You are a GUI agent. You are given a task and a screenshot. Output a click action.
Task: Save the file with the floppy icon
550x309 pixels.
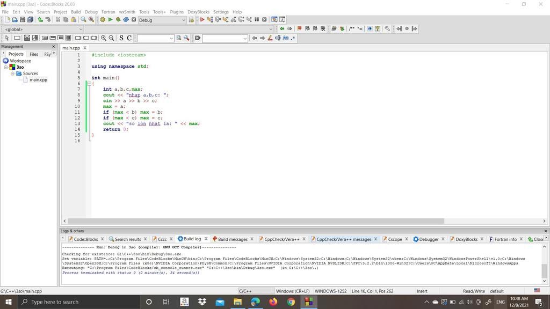point(23,20)
